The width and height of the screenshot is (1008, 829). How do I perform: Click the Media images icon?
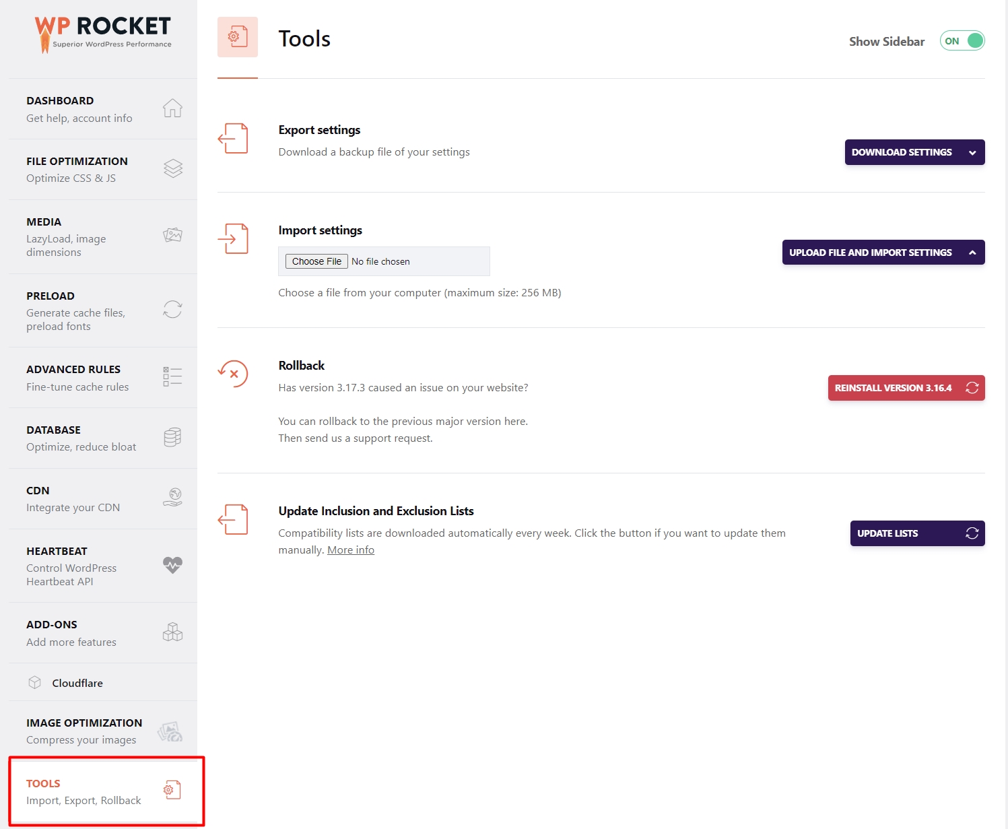[x=173, y=235]
